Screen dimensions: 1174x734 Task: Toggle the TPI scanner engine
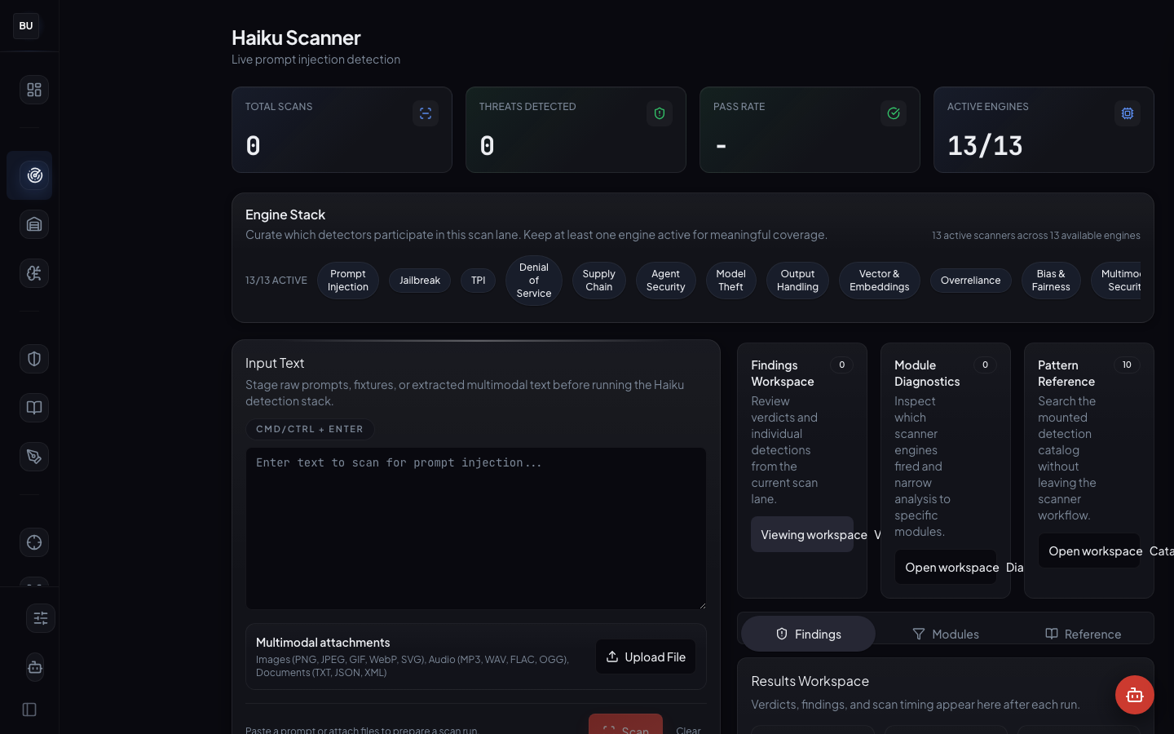click(x=478, y=280)
